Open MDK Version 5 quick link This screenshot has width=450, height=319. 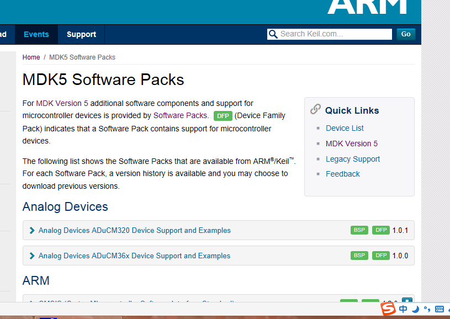coord(352,143)
